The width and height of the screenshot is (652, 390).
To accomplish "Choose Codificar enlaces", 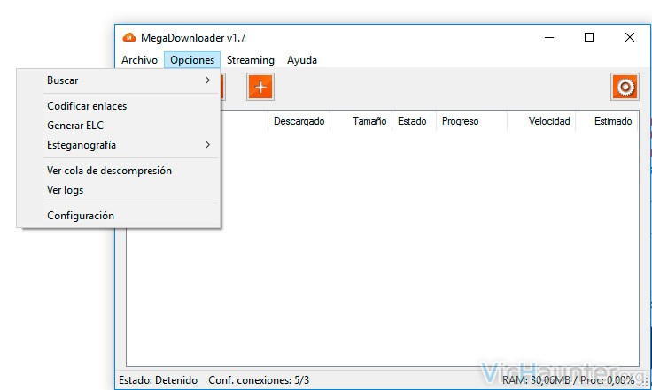I will point(118,106).
